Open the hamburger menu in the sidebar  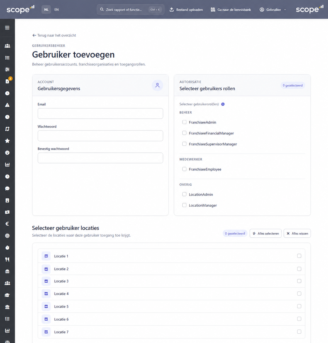(x=7, y=28)
